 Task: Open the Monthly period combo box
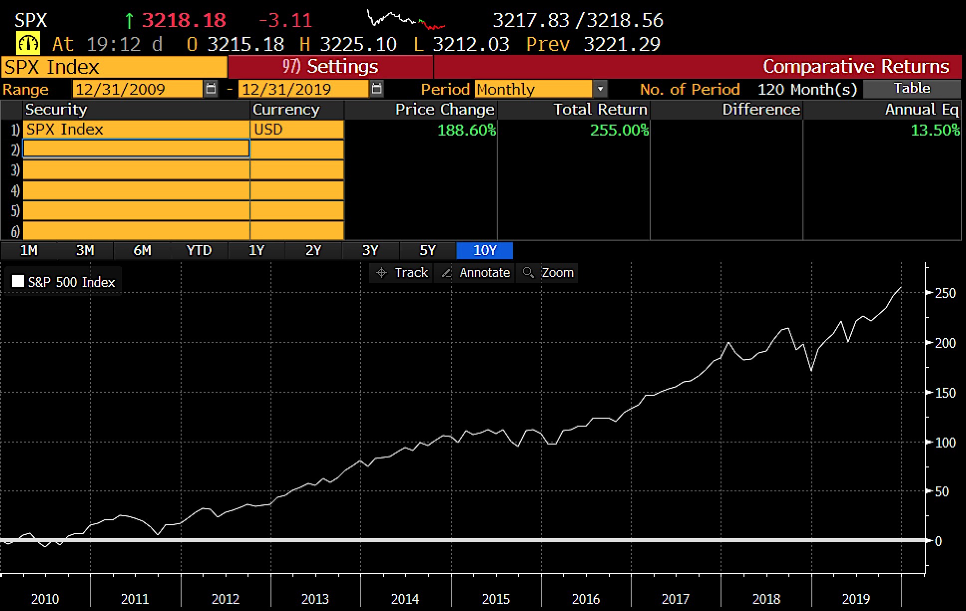533,89
